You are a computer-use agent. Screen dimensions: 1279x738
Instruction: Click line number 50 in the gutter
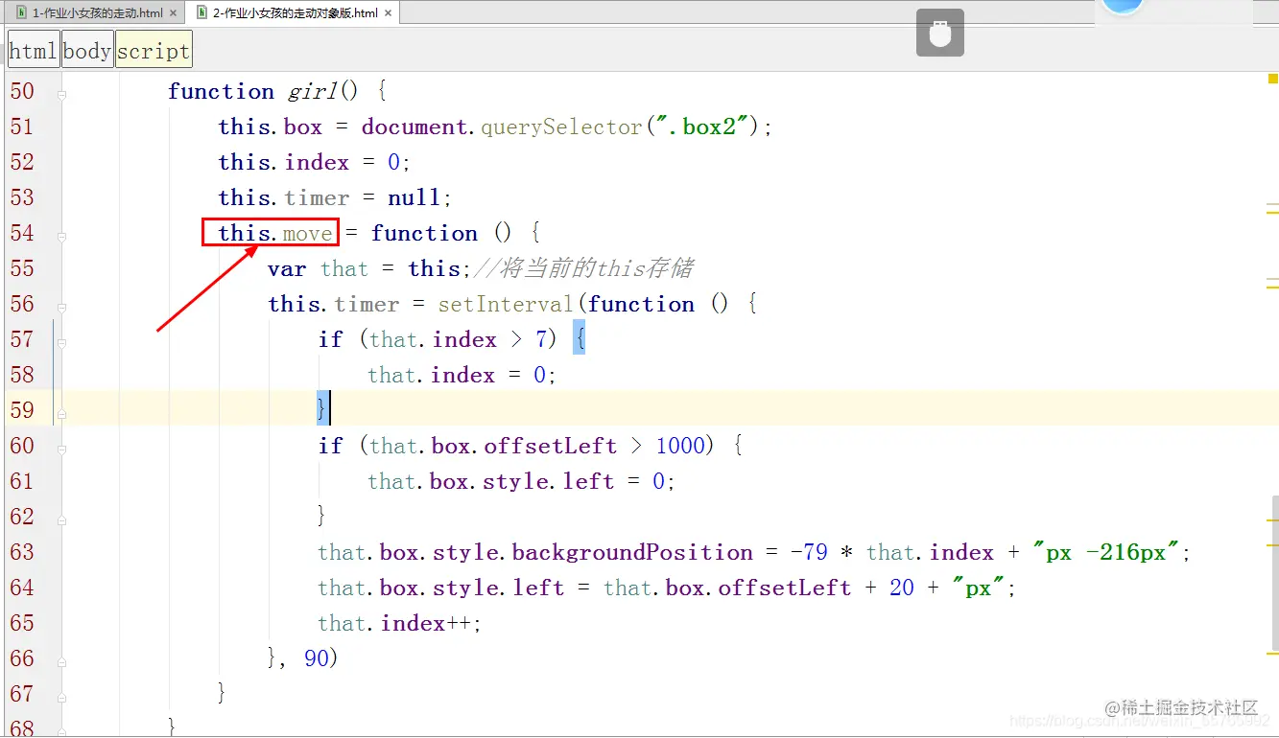click(22, 91)
